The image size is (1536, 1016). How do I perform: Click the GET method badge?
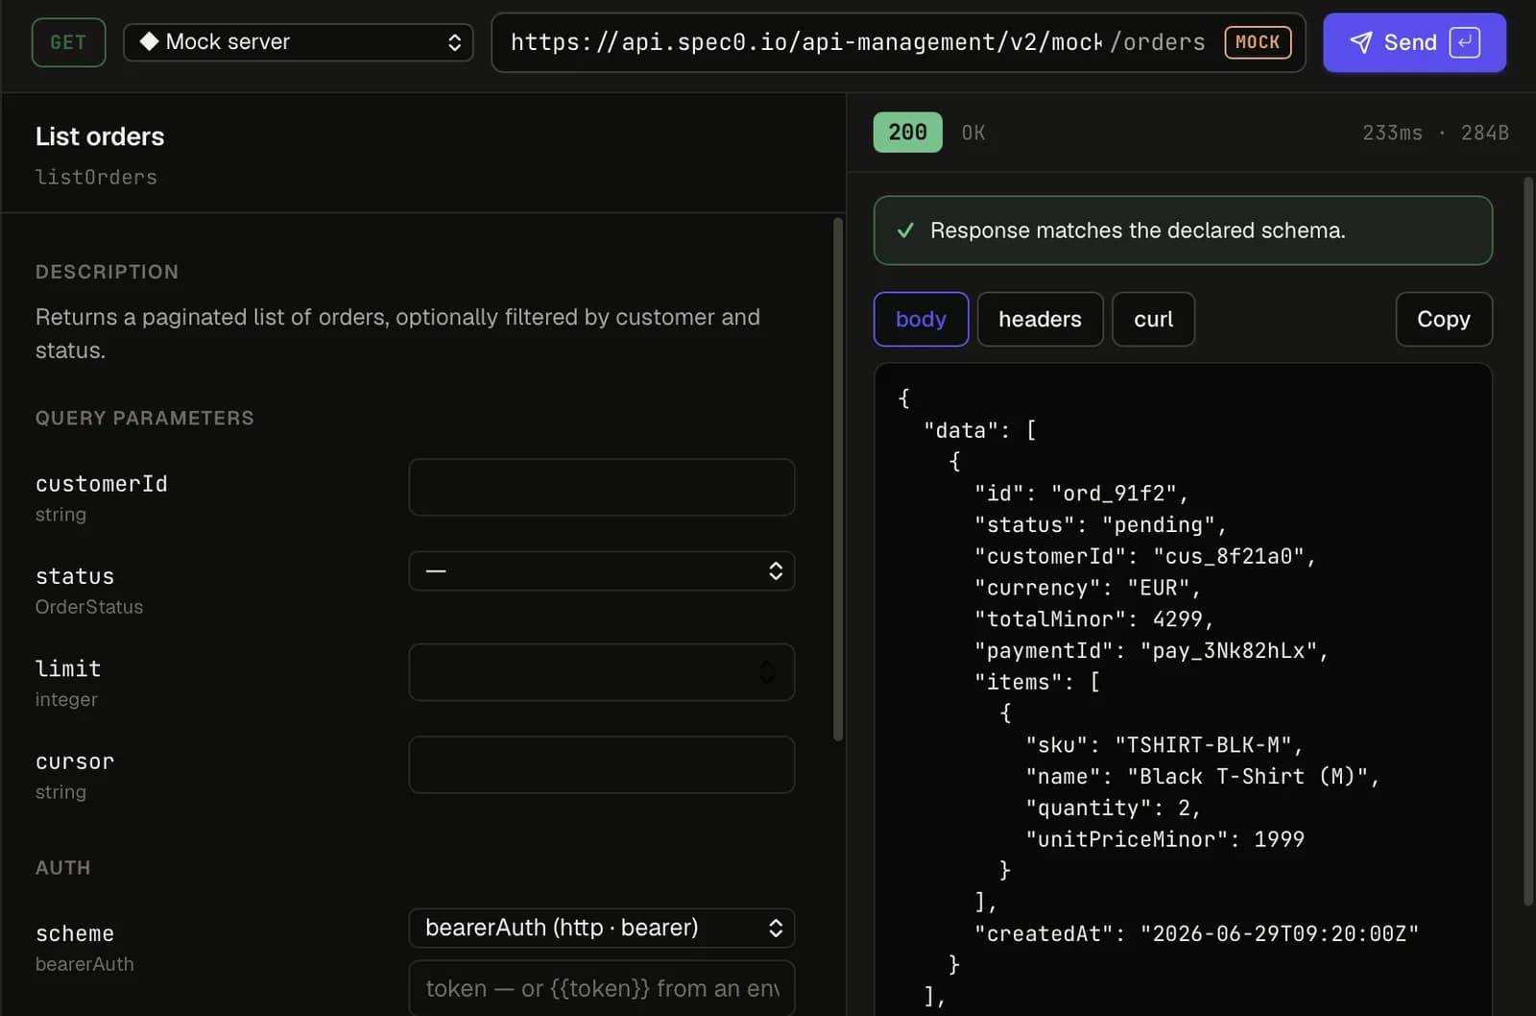[x=68, y=42]
